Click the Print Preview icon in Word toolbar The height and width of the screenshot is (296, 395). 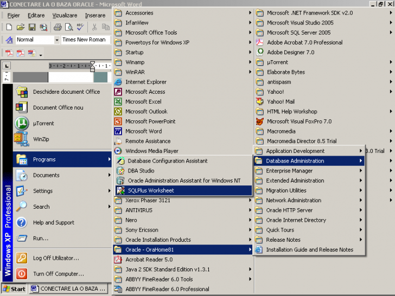[x=69, y=27]
